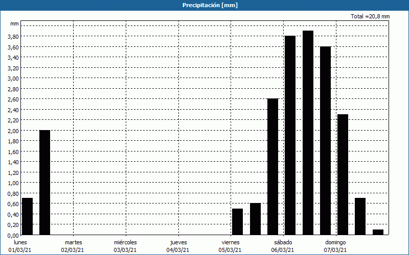The height and width of the screenshot is (255, 409).
Task: Click the 'miércoles' day label
Action: point(125,242)
